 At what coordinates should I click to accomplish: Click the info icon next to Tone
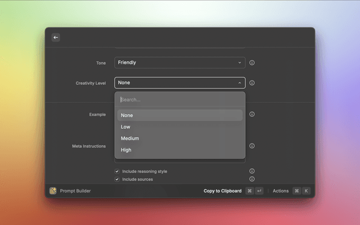(252, 62)
